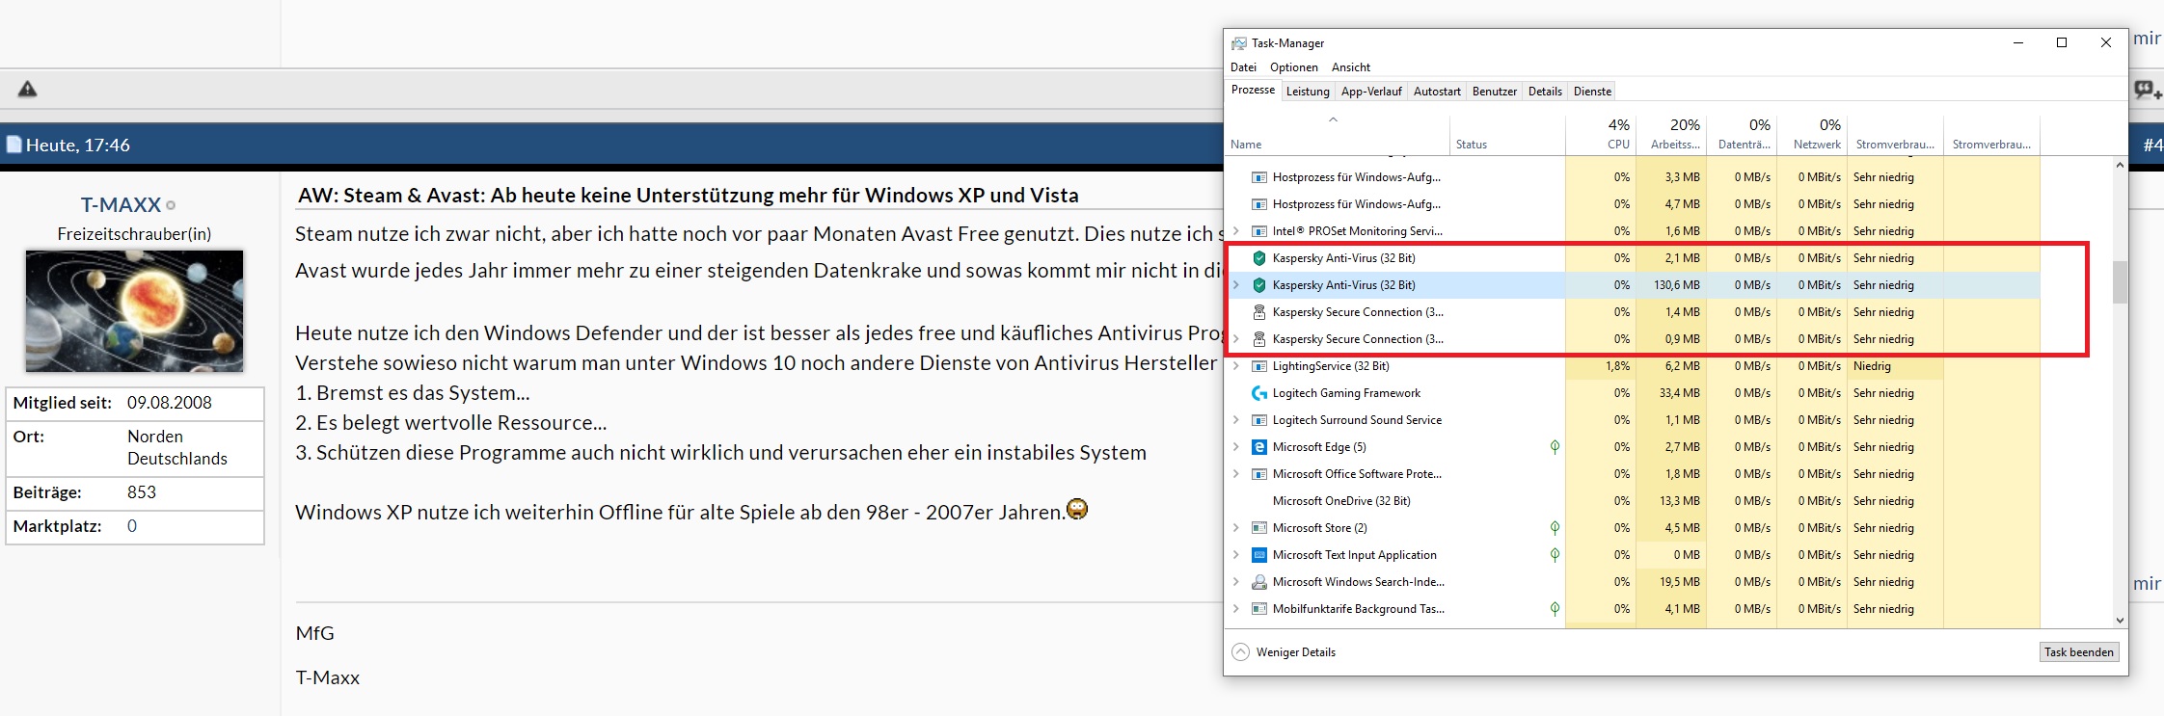The height and width of the screenshot is (716, 2164).
Task: Open the Optionen menu in Task-Manager
Action: coord(1293,67)
